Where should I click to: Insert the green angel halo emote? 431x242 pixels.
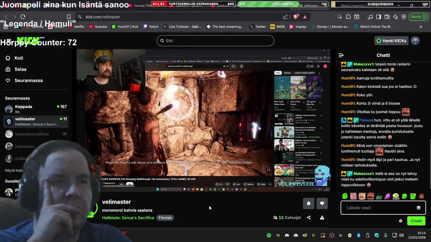pyautogui.click(x=413, y=196)
